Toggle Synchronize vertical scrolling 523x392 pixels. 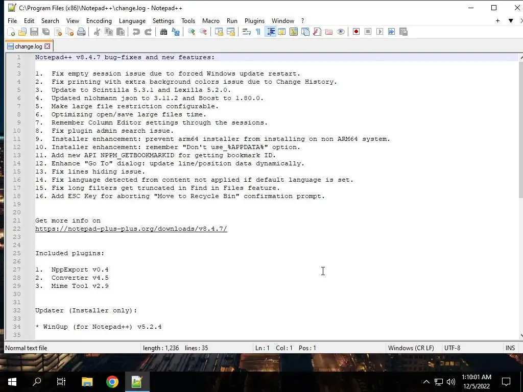219,32
